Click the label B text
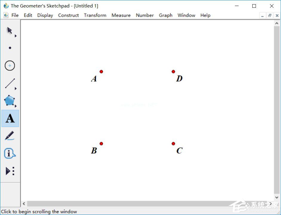The width and height of the screenshot is (281, 215). pyautogui.click(x=94, y=150)
